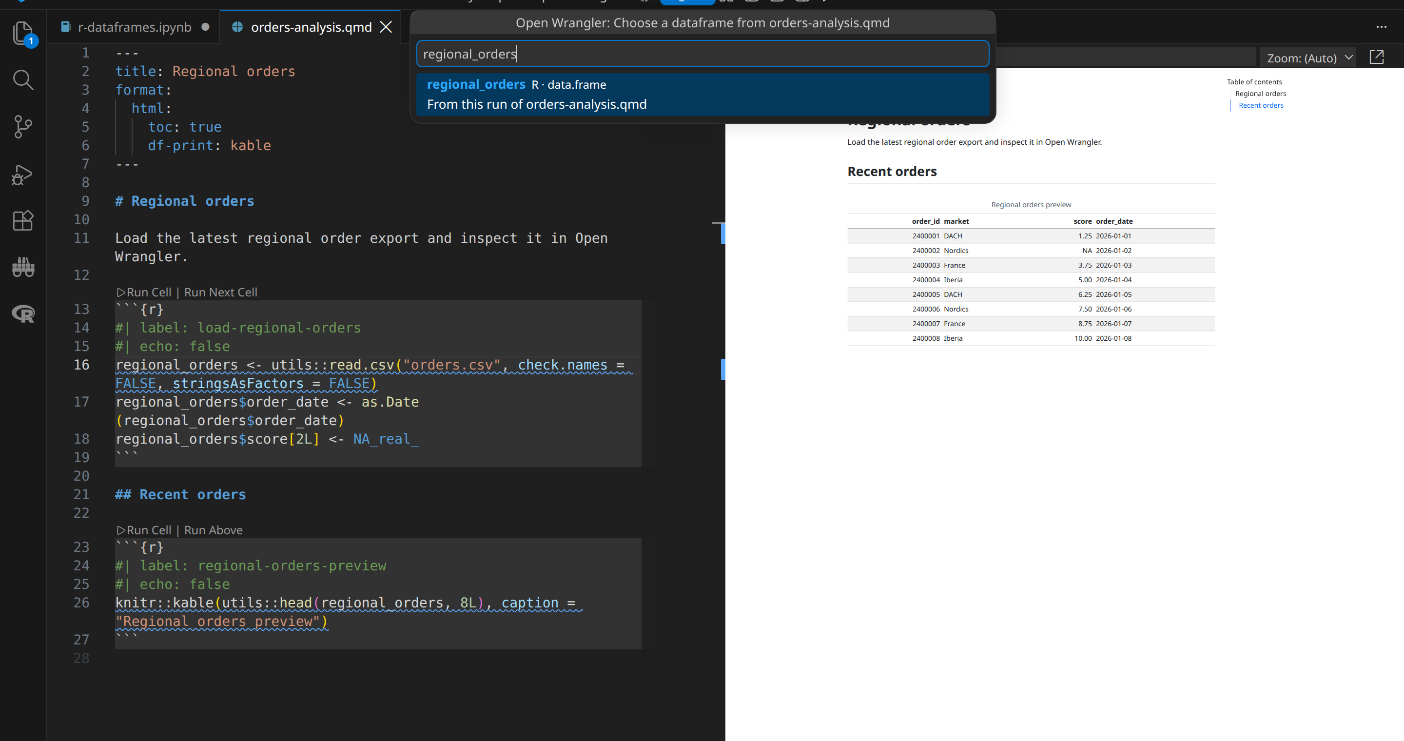1404x741 pixels.
Task: Select the orders-analysis.qmd tab
Action: pos(311,27)
